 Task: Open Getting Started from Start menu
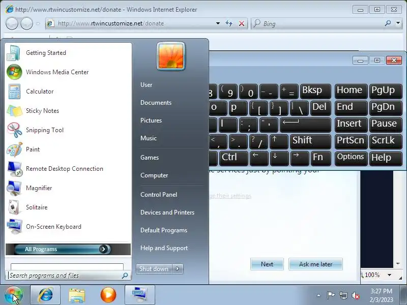click(x=68, y=53)
